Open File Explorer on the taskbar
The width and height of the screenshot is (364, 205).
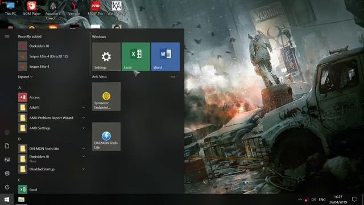coord(22,199)
